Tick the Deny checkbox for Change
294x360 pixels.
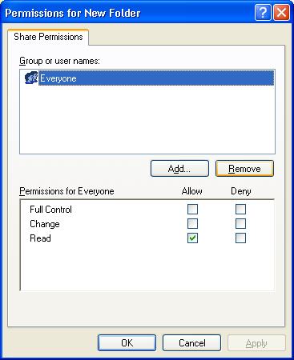pos(240,224)
